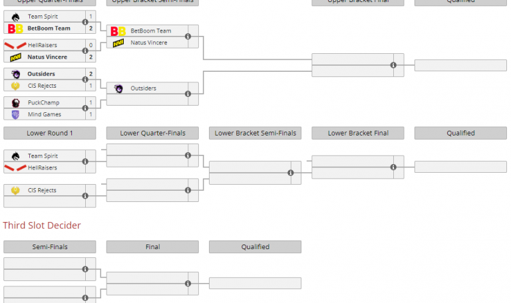
Task: Open info popup for PuckChamp vs Mind Games
Action: coord(85,108)
